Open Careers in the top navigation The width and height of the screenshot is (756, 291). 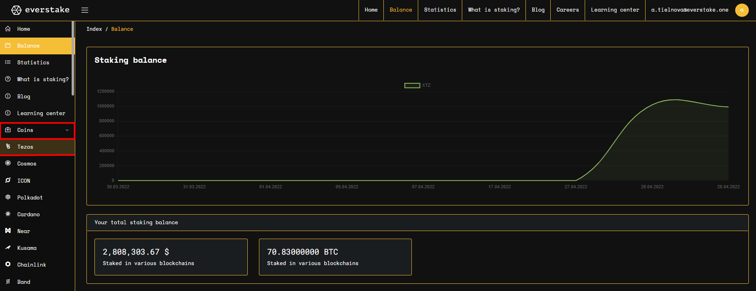click(x=568, y=10)
